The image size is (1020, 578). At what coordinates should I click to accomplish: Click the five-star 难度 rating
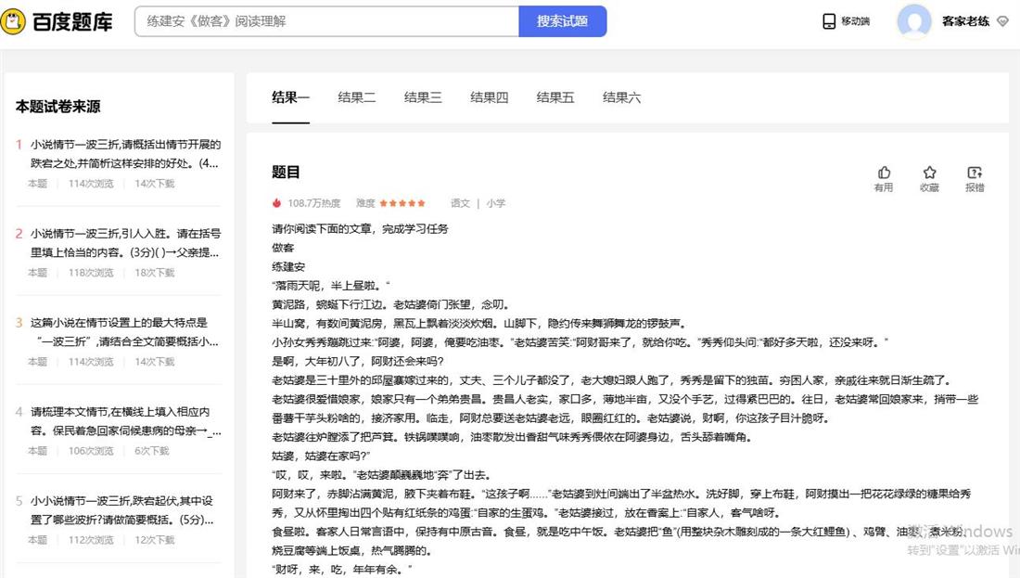402,203
